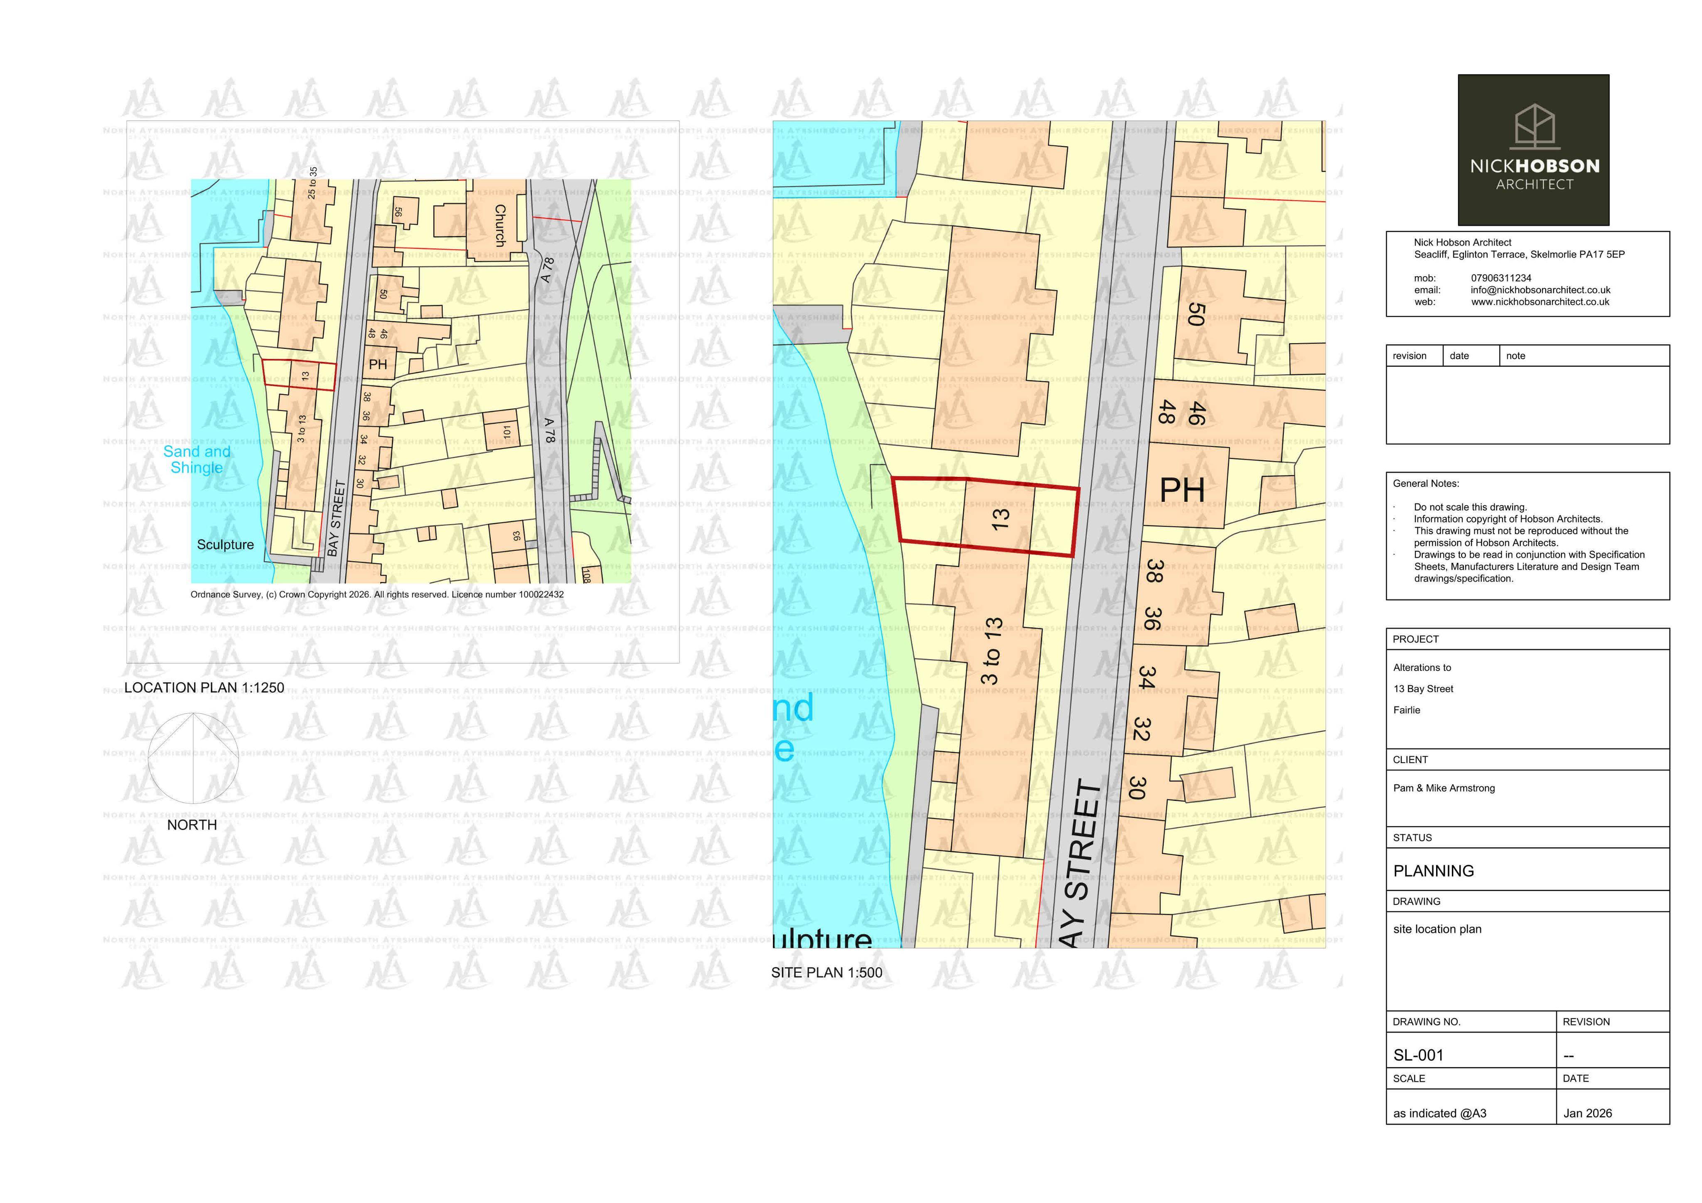Select client name 'Pam & Mike Armstrong'

[x=1443, y=788]
